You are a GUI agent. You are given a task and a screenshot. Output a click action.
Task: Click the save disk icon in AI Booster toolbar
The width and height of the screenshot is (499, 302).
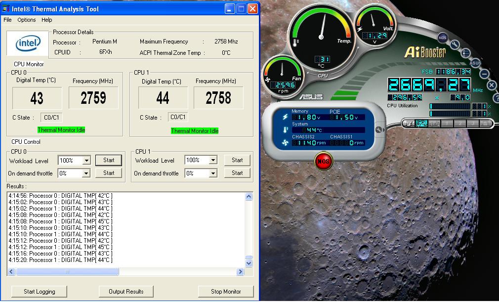point(485,124)
